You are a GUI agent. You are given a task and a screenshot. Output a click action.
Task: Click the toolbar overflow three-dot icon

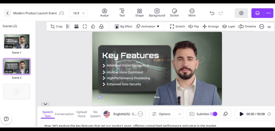click(x=262, y=27)
